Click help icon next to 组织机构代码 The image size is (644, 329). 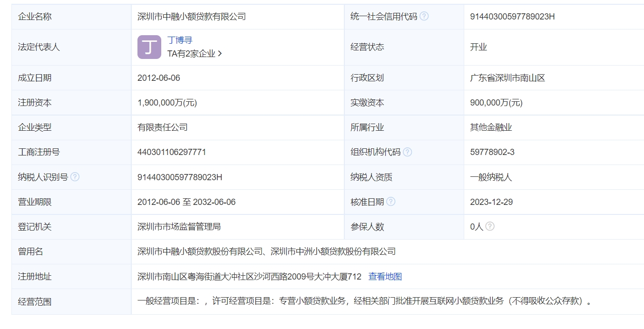(407, 152)
